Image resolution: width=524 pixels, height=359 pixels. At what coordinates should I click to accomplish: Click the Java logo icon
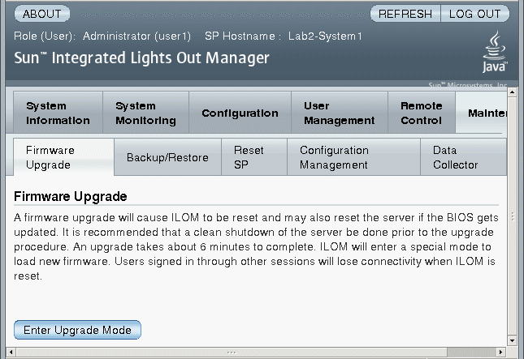[x=495, y=52]
